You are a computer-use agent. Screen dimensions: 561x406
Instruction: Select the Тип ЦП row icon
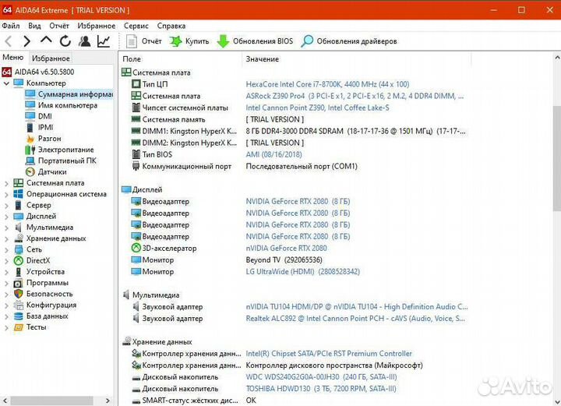136,84
